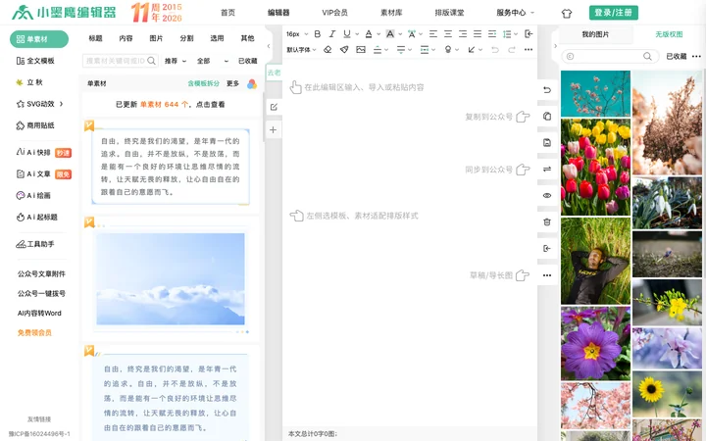
Task: Click the undo arrow in toolbar
Action: coord(495,50)
